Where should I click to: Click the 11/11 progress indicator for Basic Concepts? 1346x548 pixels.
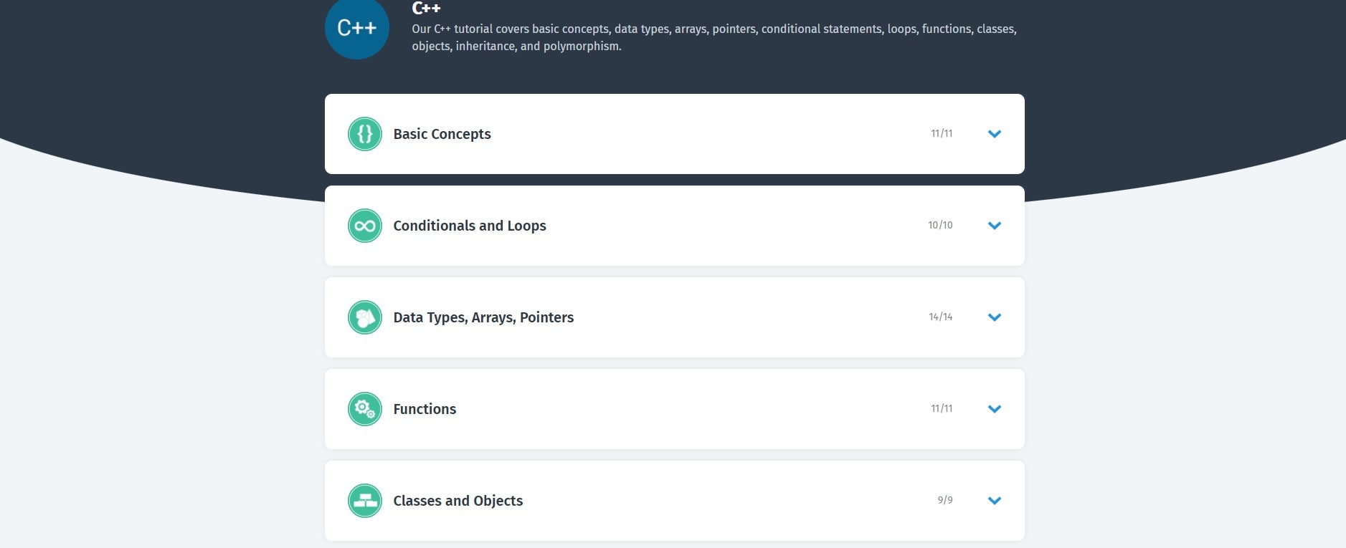tap(941, 133)
